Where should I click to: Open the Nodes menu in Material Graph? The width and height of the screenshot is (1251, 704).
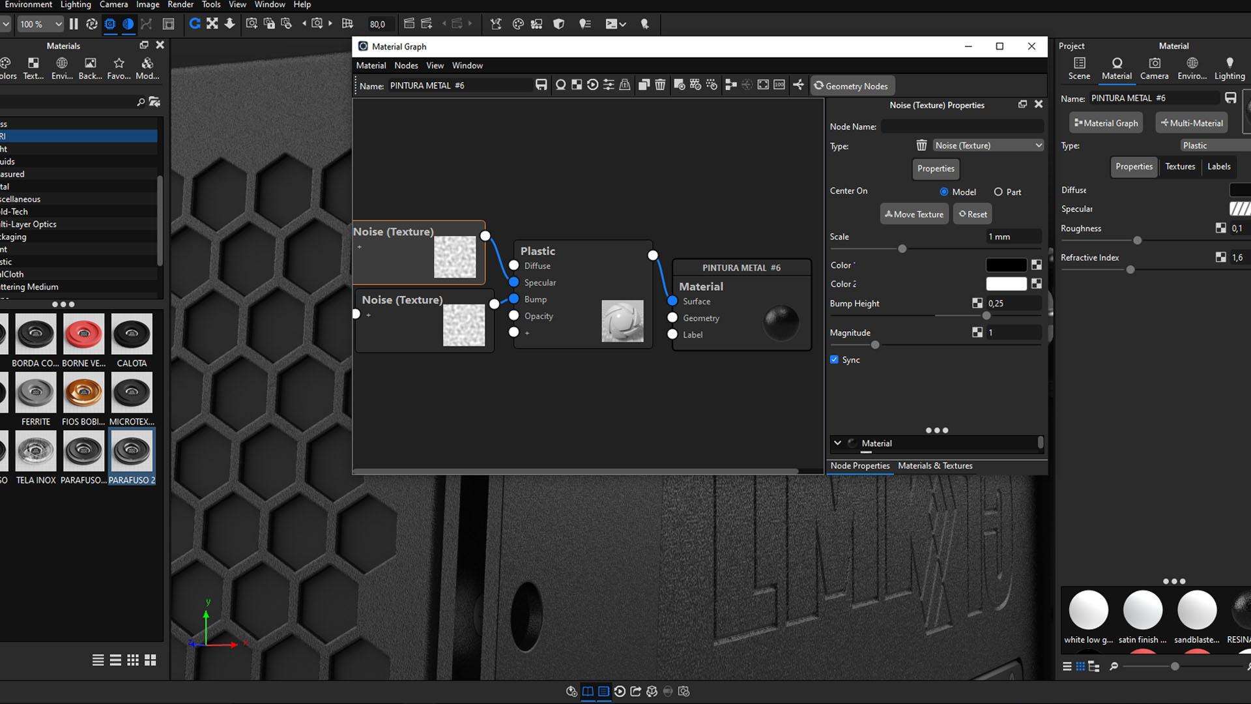(406, 65)
